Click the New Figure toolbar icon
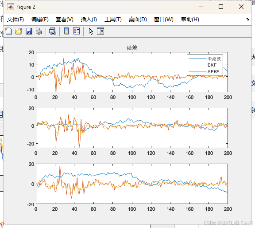This screenshot has height=228, width=255. [x=8, y=31]
